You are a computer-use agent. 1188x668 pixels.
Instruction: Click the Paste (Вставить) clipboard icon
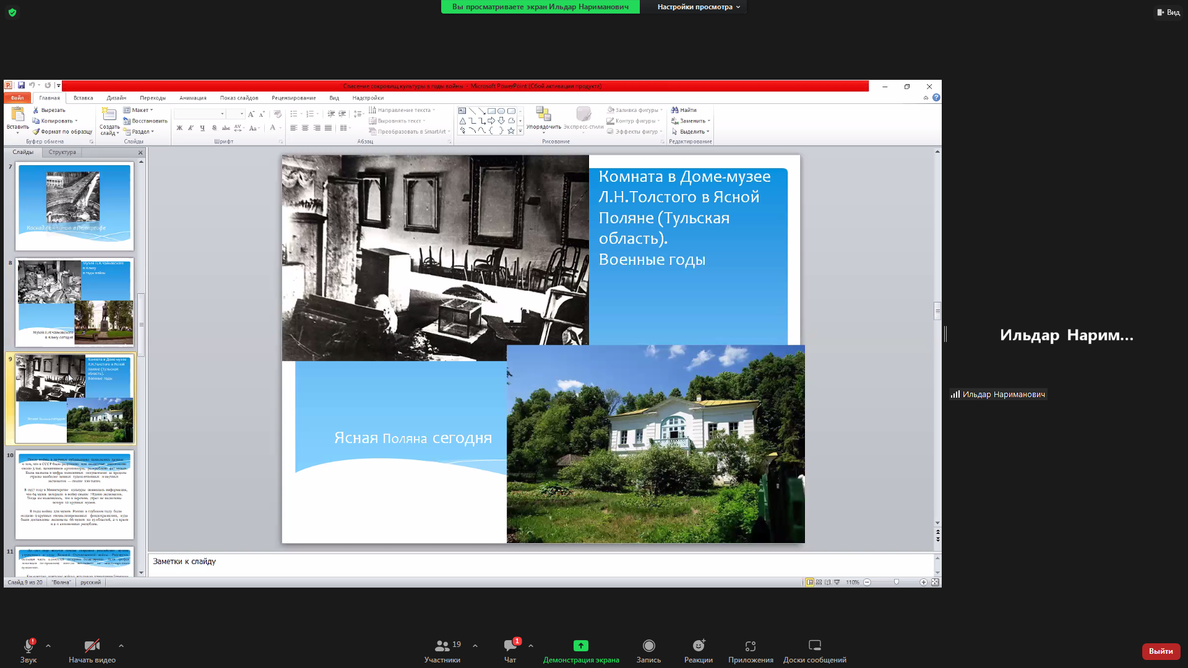(x=17, y=114)
